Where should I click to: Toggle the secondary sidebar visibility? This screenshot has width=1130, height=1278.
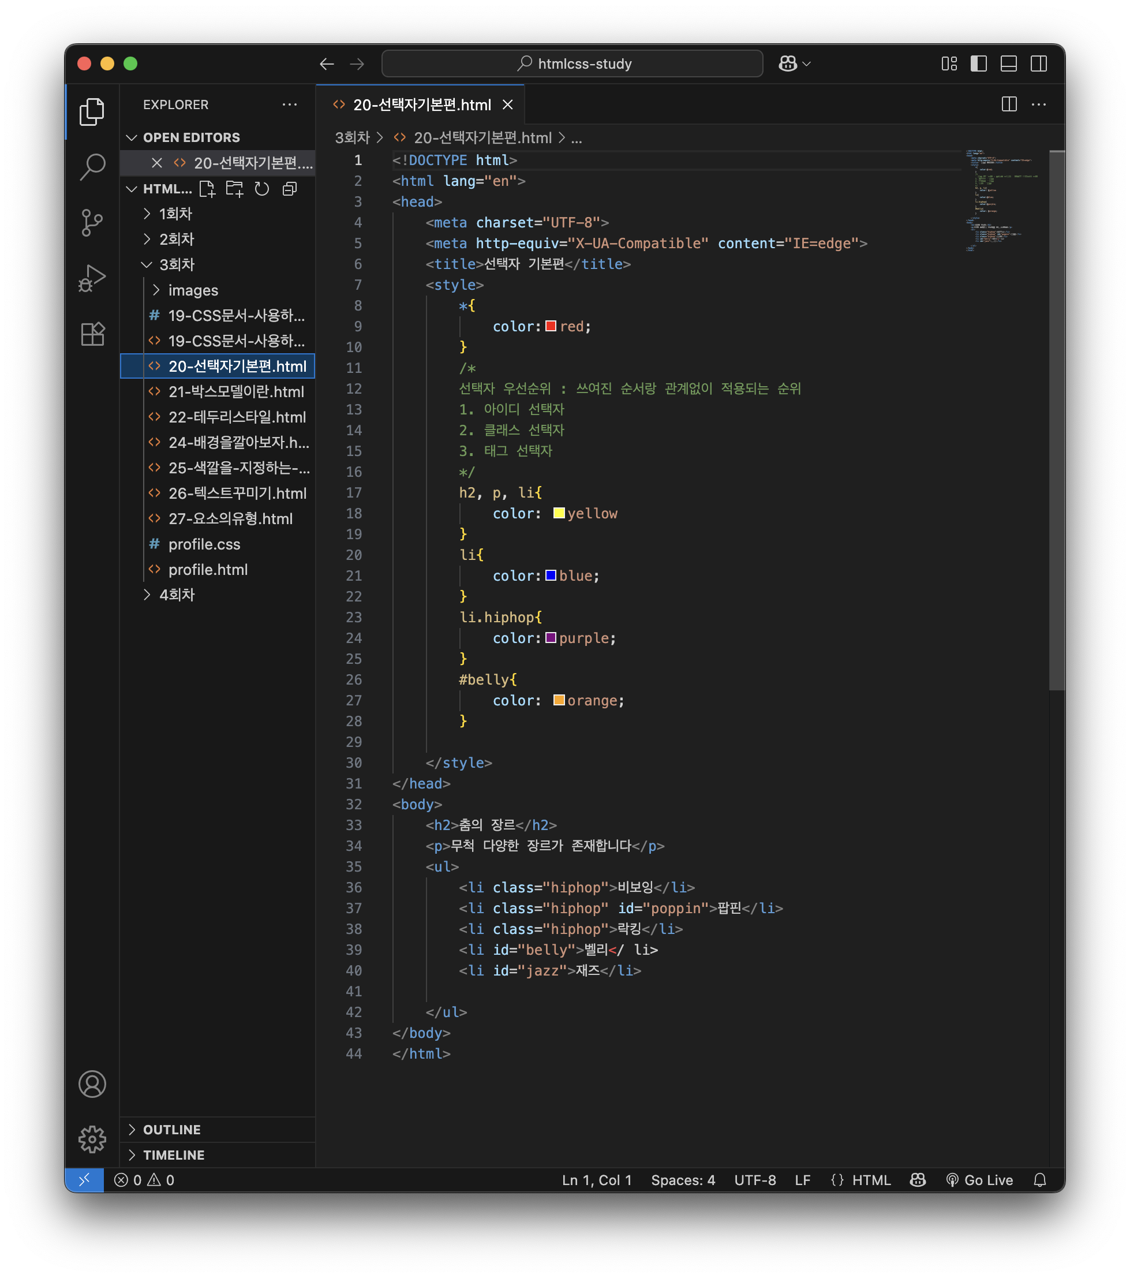1038,63
